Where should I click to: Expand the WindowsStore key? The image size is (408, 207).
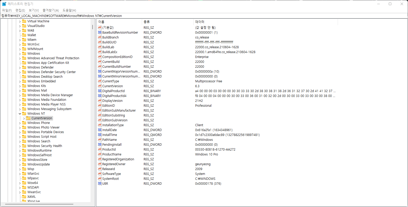(x=20, y=160)
